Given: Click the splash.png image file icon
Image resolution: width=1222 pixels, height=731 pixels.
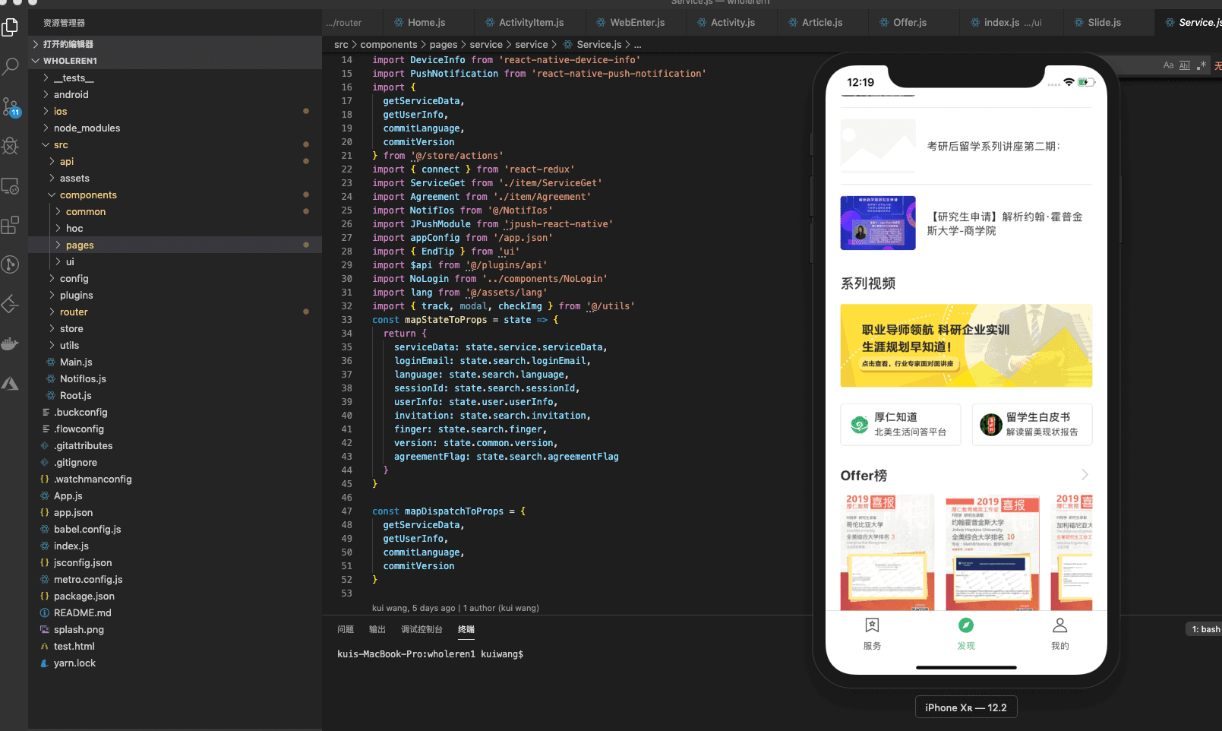Looking at the screenshot, I should [x=45, y=629].
